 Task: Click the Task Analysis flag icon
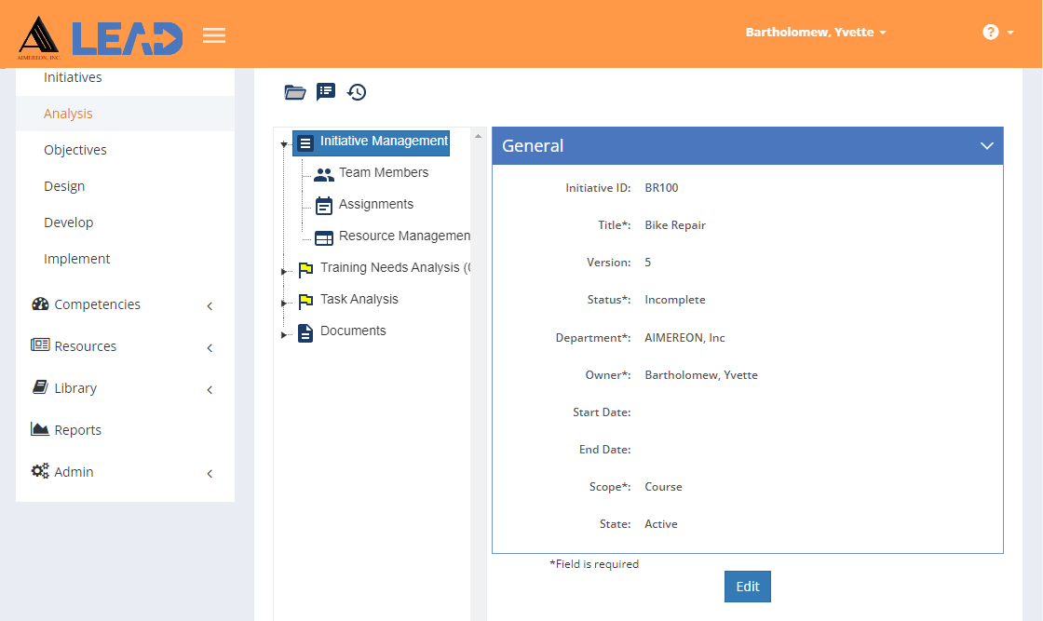[305, 302]
